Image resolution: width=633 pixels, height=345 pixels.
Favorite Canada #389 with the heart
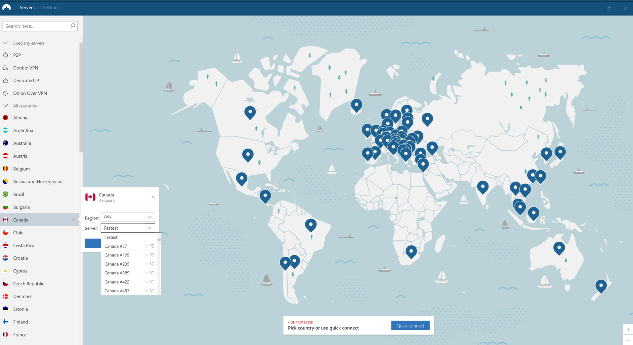pos(152,273)
